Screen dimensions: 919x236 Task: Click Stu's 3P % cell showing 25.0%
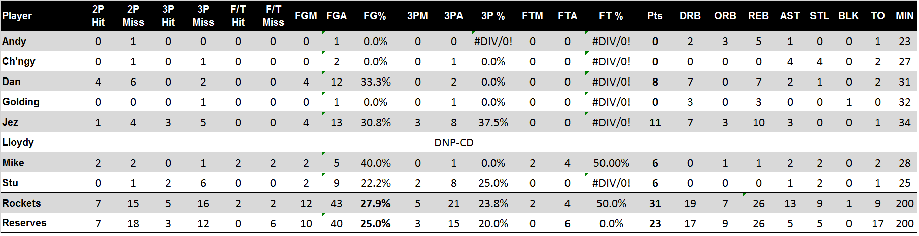pos(493,183)
